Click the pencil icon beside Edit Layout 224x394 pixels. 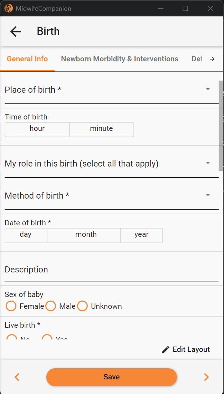coord(166,349)
